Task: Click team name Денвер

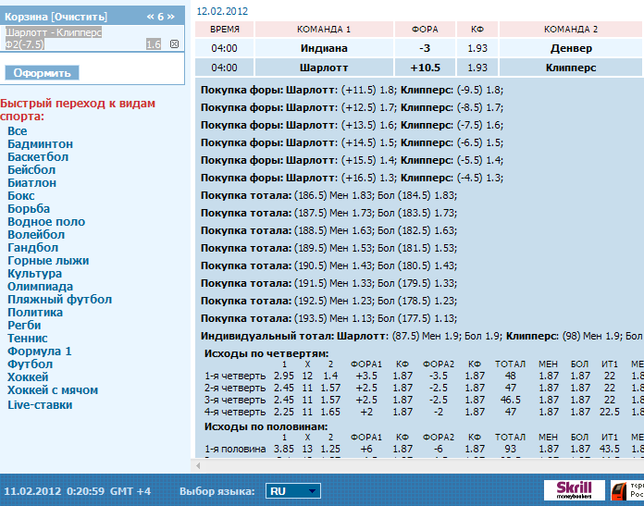Action: click(571, 48)
